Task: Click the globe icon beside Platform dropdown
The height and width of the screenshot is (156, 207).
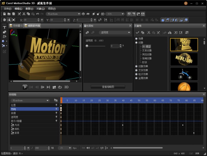Action: click(x=83, y=14)
